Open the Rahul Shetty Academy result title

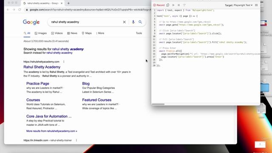[x=42, y=67]
